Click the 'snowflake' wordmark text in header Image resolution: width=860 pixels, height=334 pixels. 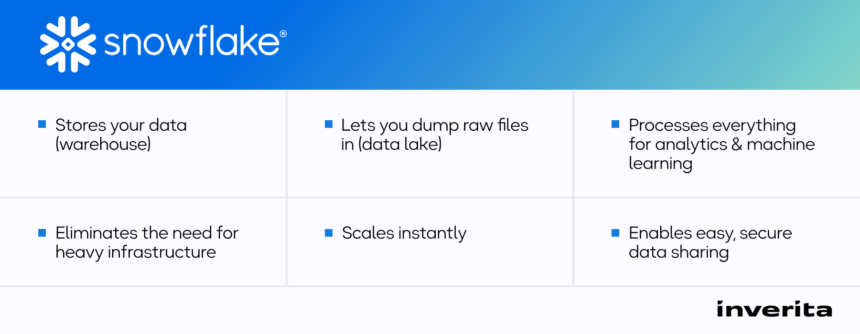191,42
